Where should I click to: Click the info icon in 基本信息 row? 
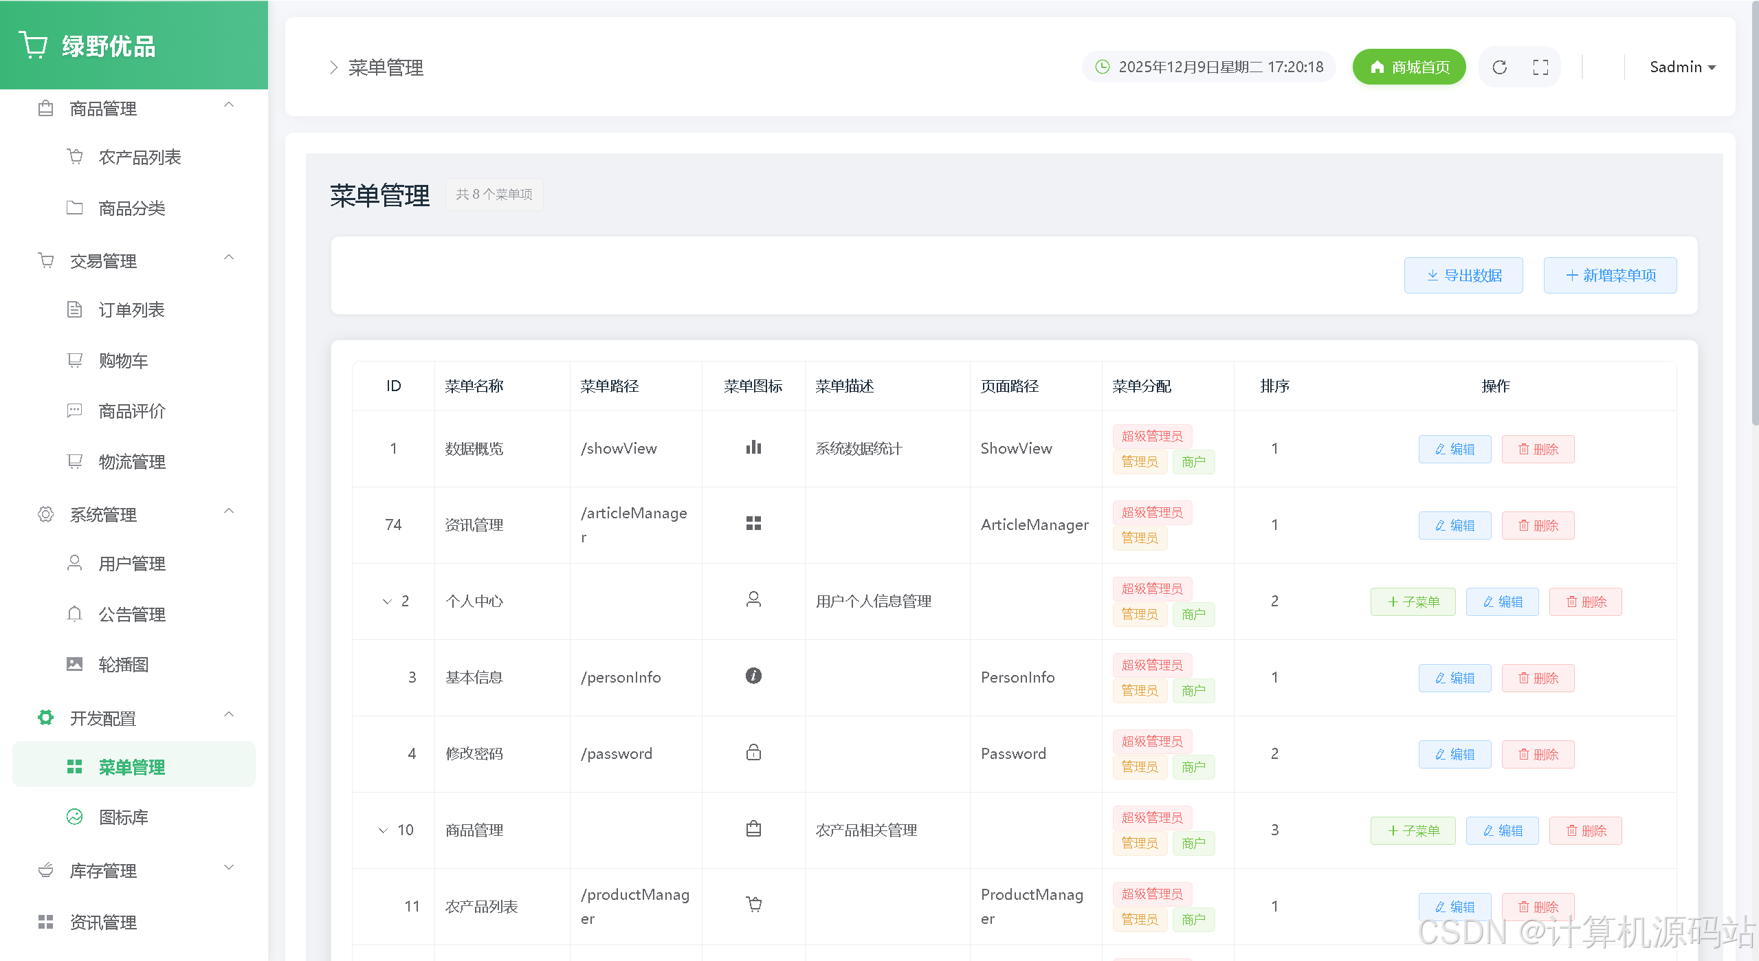pyautogui.click(x=753, y=676)
